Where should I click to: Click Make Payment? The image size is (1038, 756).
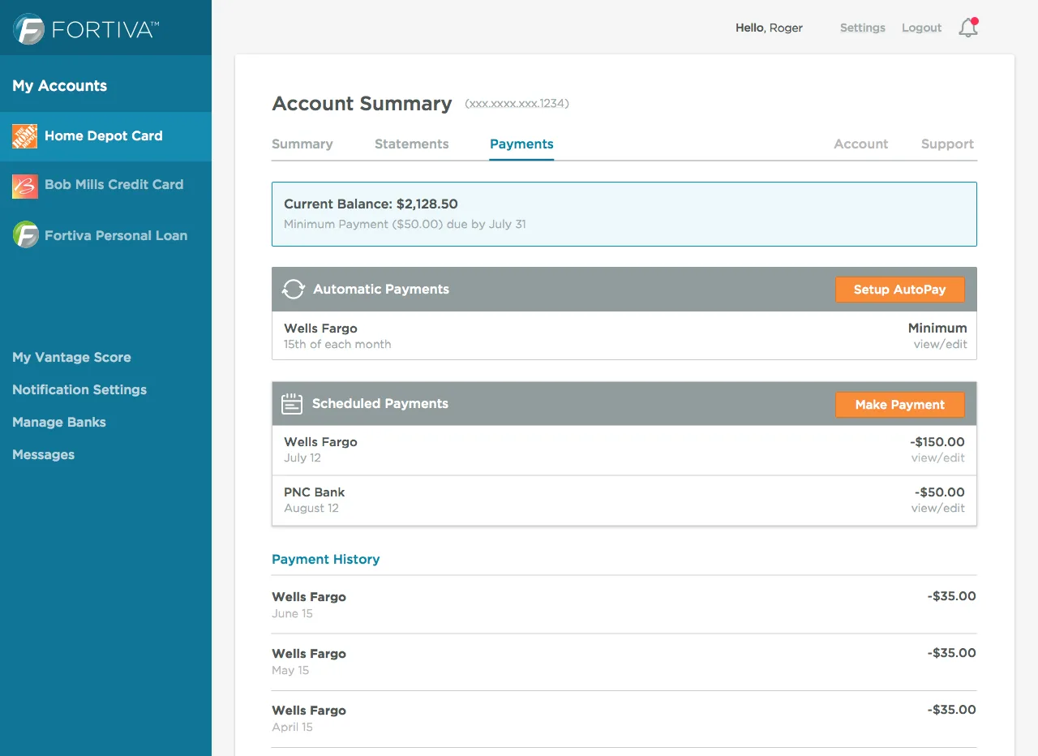(x=900, y=404)
